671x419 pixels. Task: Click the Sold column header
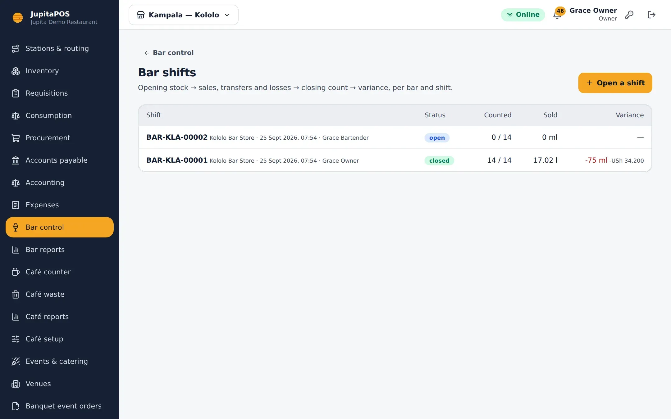(550, 115)
